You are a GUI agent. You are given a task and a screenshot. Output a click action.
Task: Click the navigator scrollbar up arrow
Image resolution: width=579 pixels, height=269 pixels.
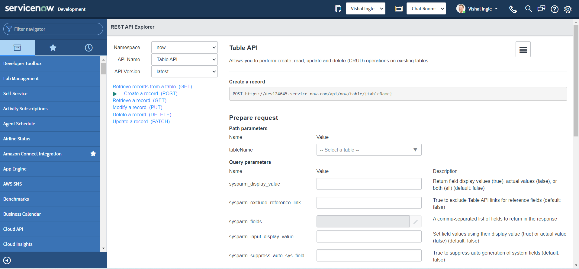(x=104, y=60)
